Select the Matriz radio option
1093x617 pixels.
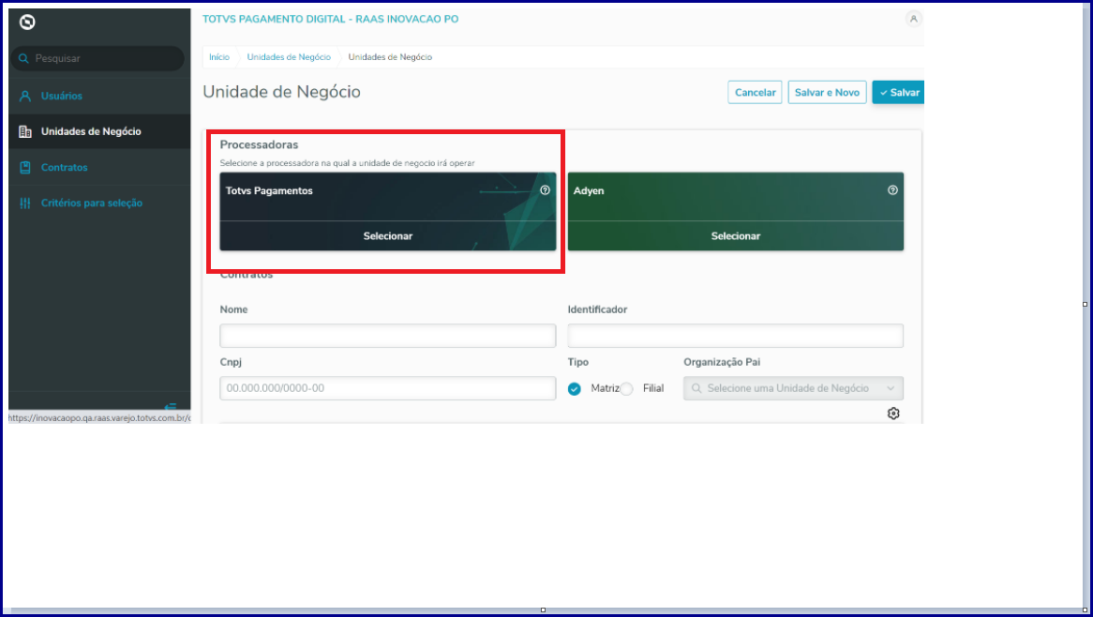[575, 389]
